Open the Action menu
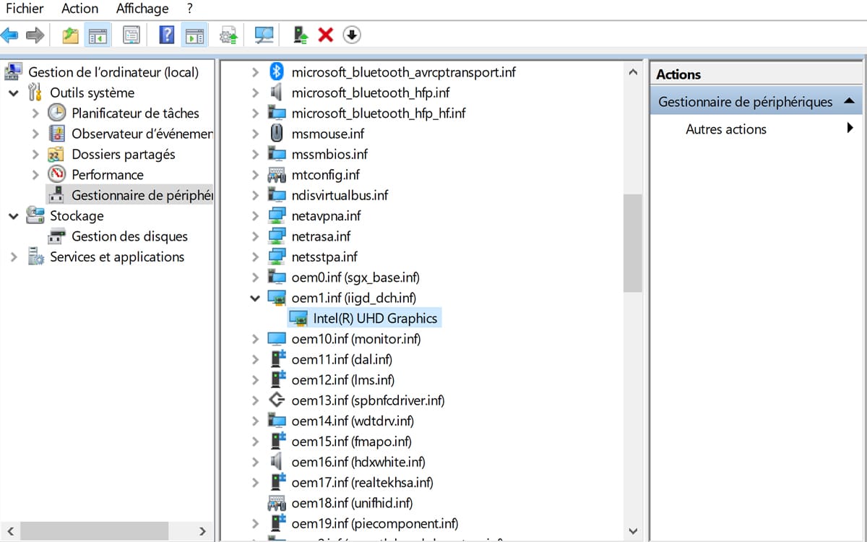 point(79,9)
